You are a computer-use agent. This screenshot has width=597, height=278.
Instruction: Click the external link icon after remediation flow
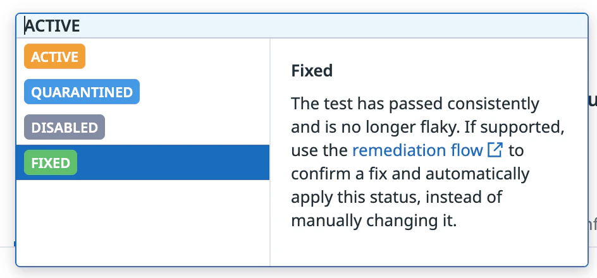495,150
